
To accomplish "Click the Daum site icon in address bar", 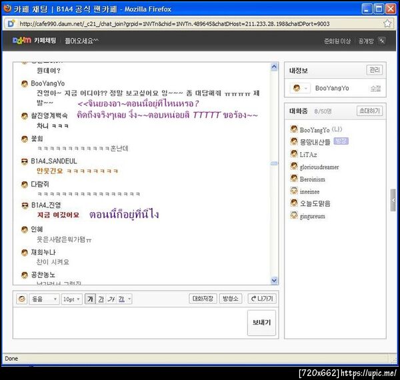I will coord(11,24).
